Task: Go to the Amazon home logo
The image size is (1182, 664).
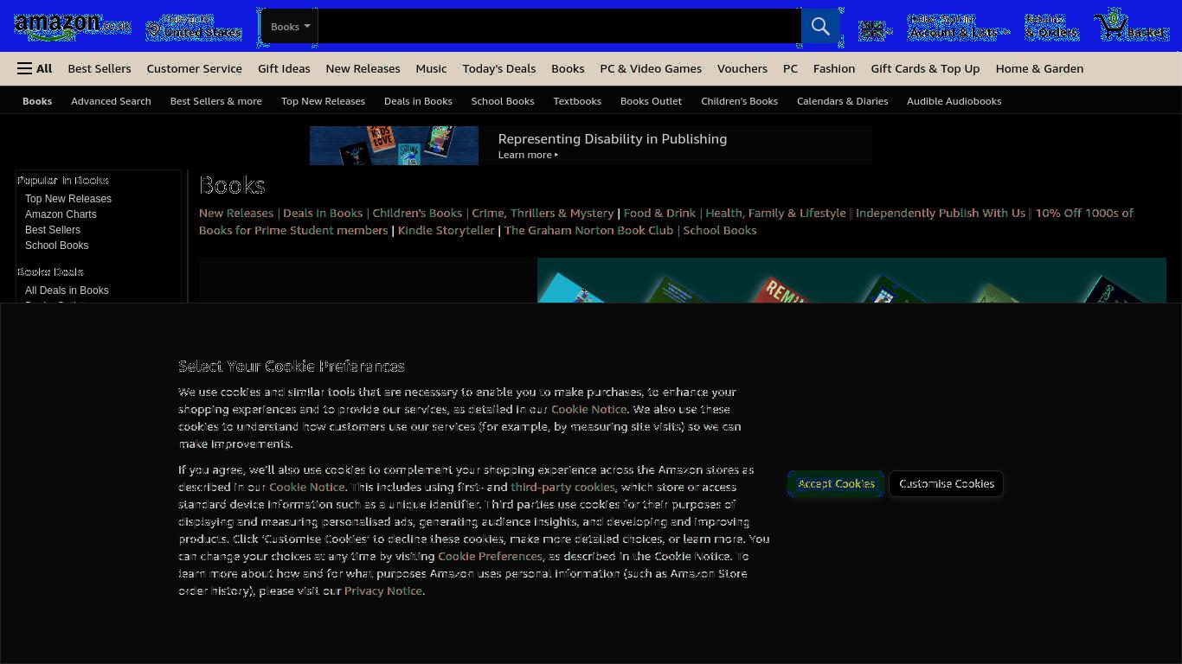Action: pos(73,26)
